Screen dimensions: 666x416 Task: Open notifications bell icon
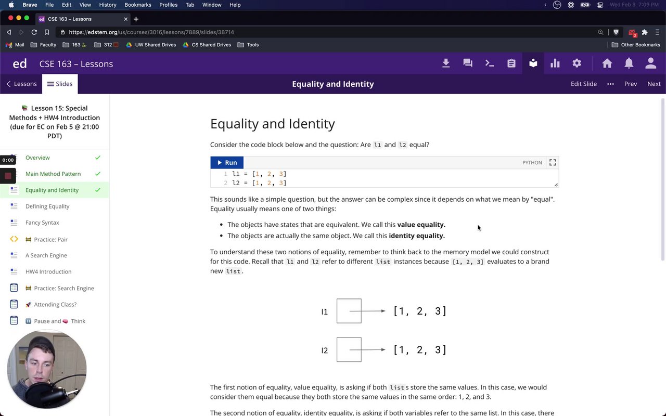(629, 63)
